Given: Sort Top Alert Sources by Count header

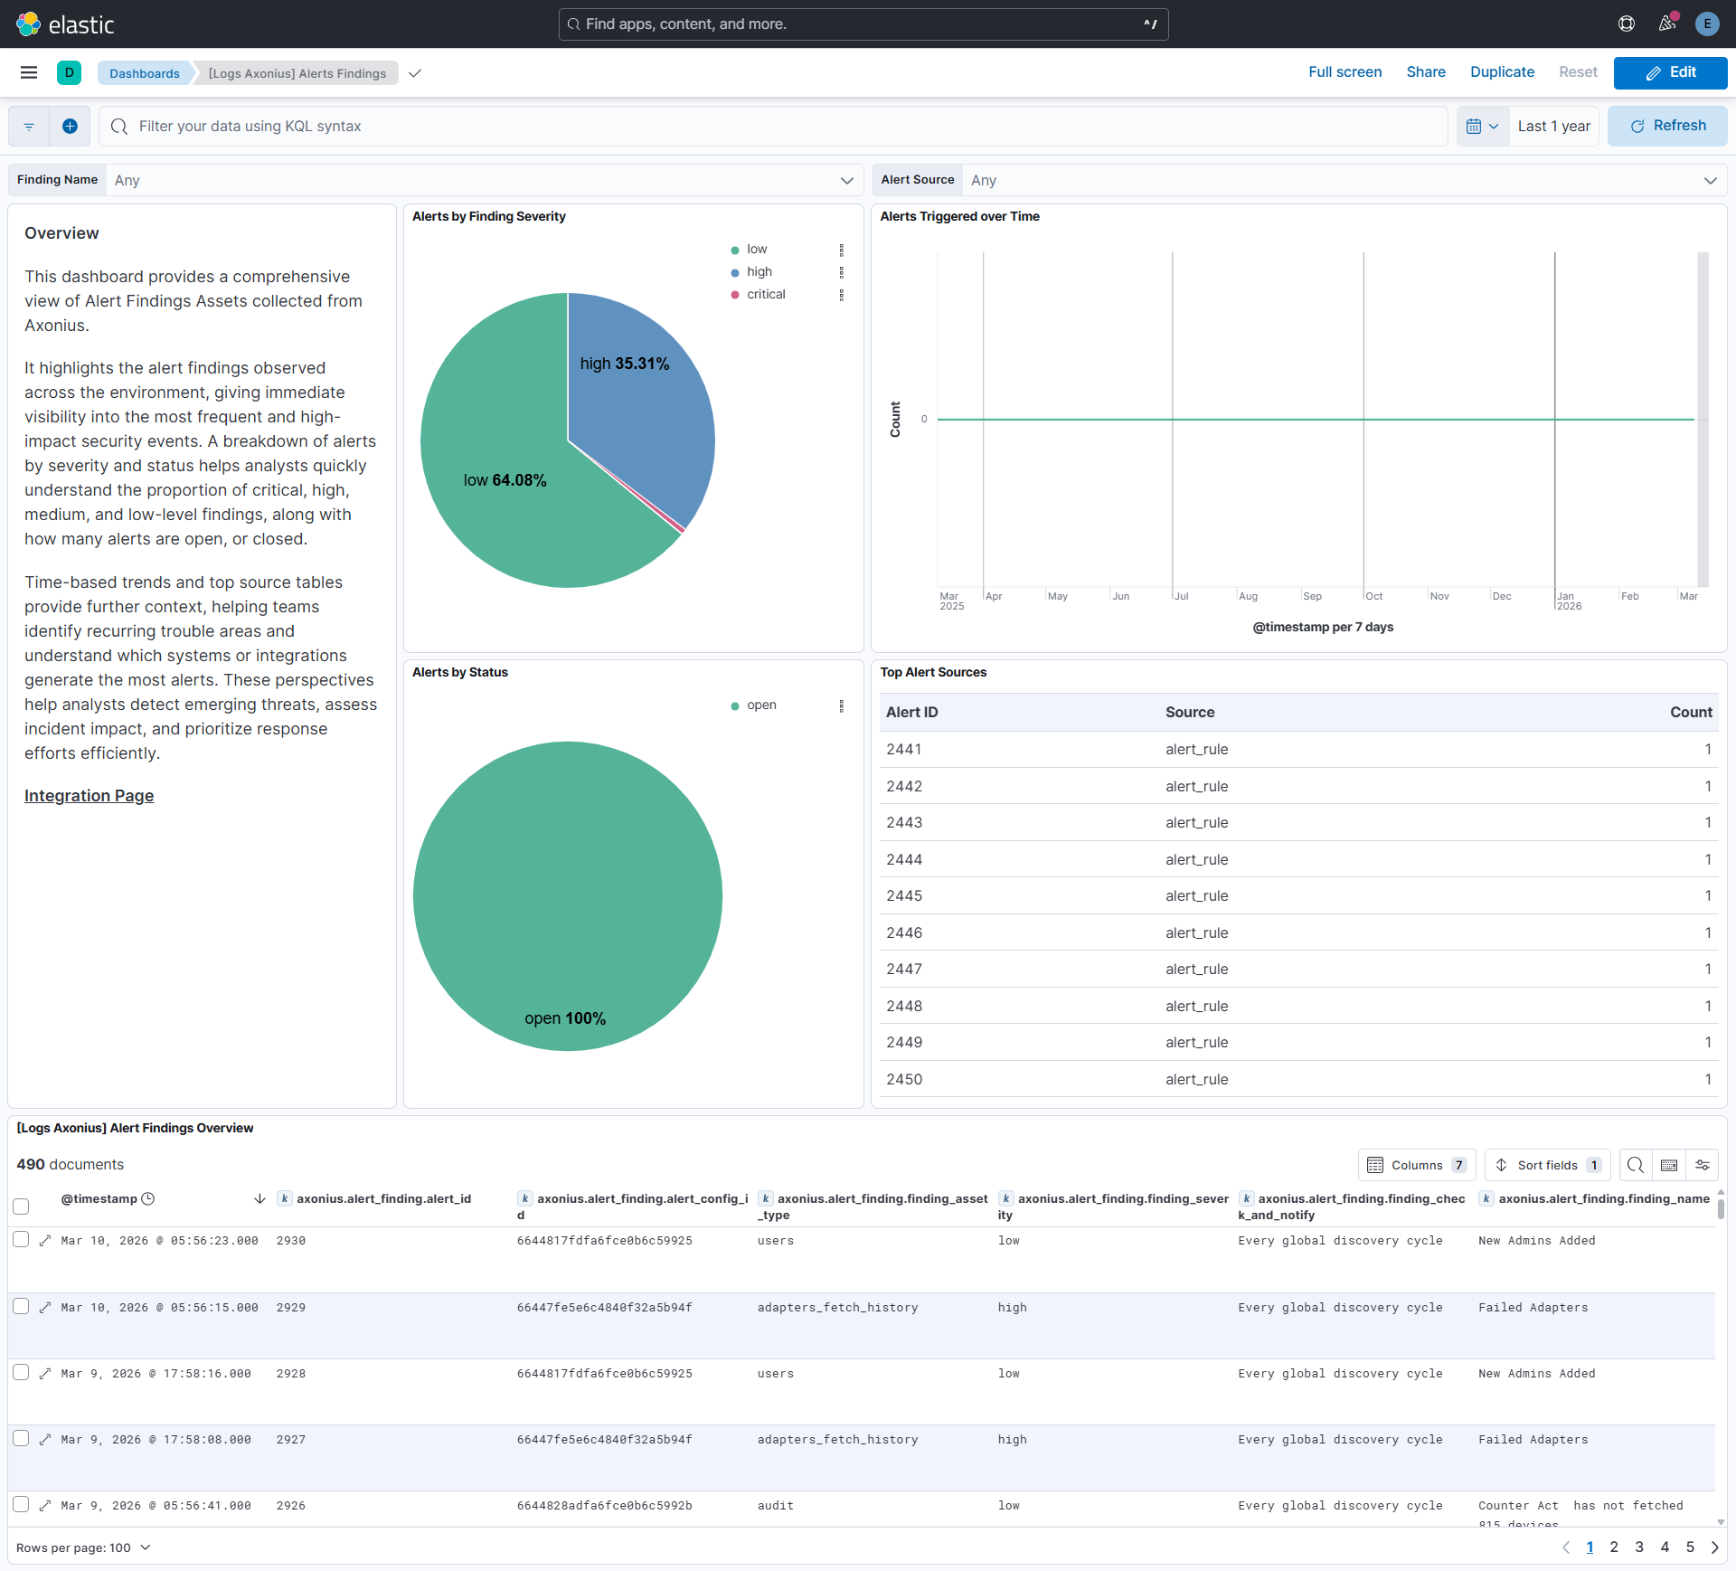Looking at the screenshot, I should [1690, 713].
